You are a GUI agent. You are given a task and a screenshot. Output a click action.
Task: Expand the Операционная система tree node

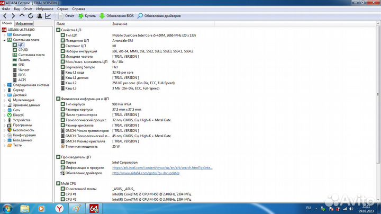pyautogui.click(x=5, y=85)
